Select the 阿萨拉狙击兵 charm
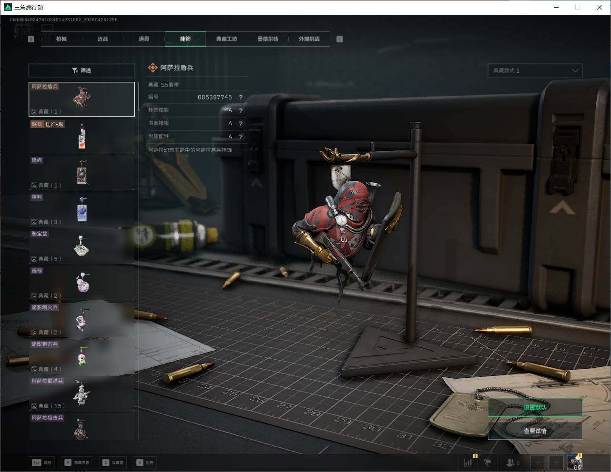The width and height of the screenshot is (611, 472). [81, 427]
